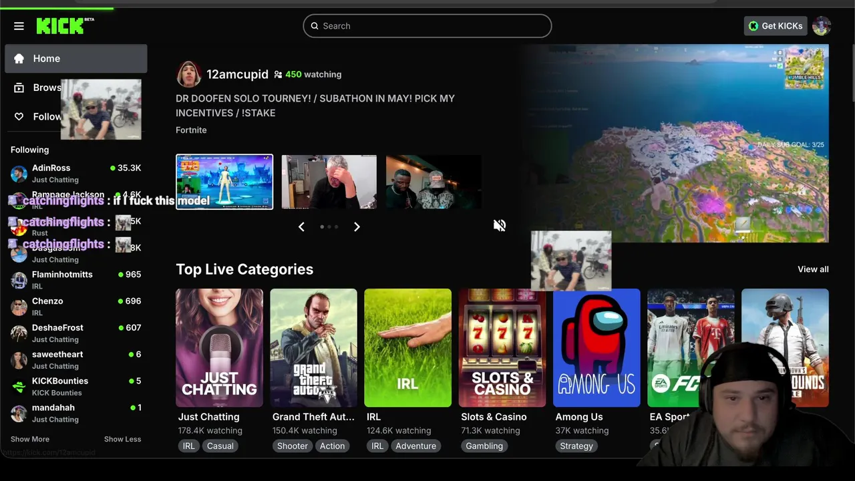Click the search magnifier icon
The height and width of the screenshot is (481, 855).
315,26
